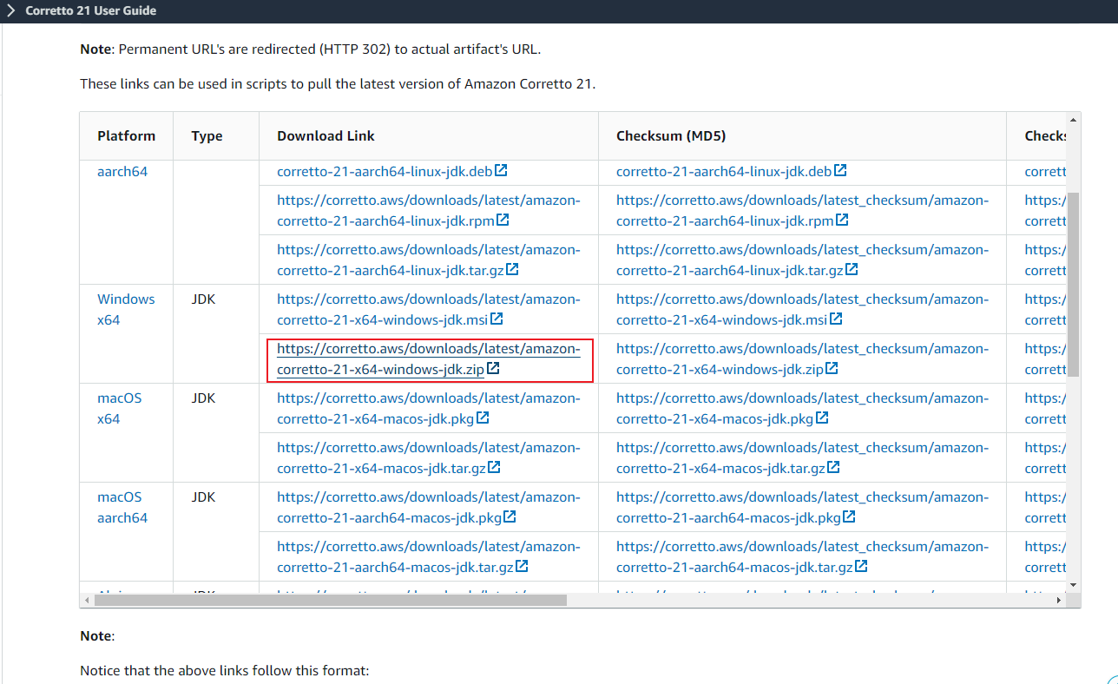
Task: Click 'JDK' type in macOS x64 row
Action: [203, 398]
